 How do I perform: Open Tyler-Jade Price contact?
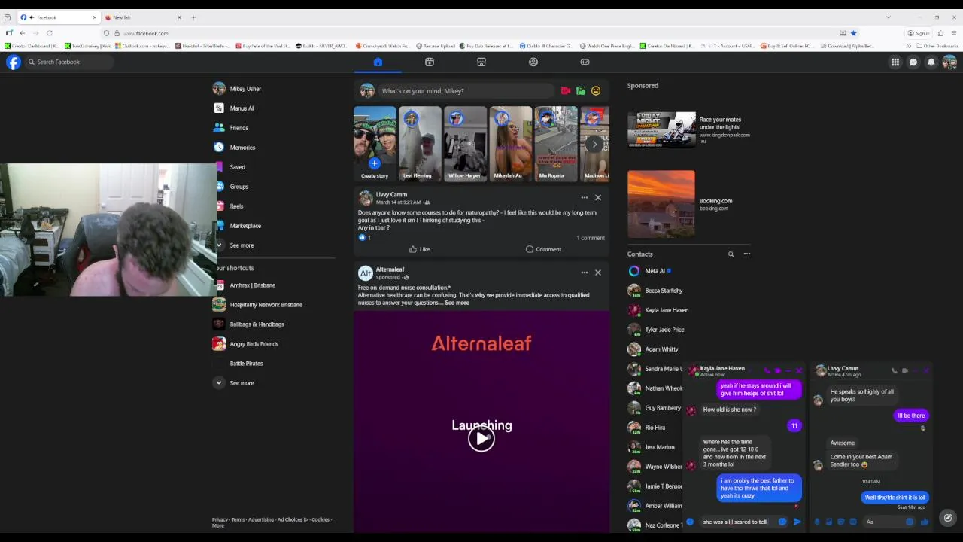tap(664, 330)
